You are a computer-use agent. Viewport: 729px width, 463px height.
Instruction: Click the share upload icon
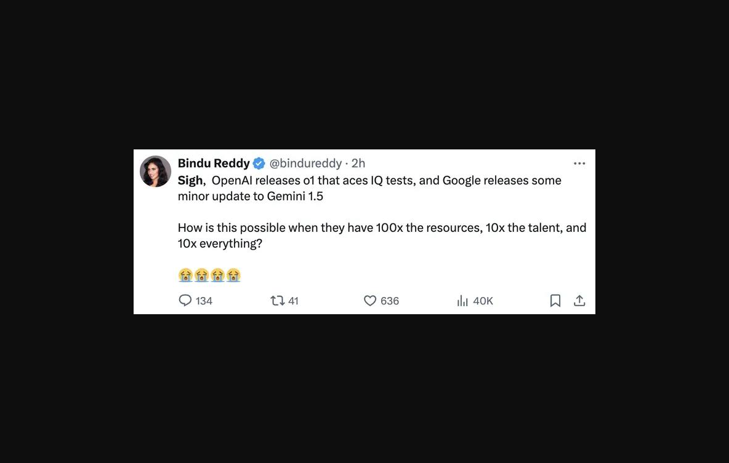[579, 301]
